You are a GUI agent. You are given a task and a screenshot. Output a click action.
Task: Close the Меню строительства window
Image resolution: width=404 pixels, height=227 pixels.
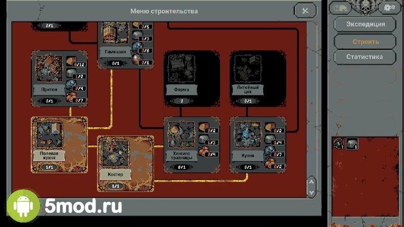point(305,11)
